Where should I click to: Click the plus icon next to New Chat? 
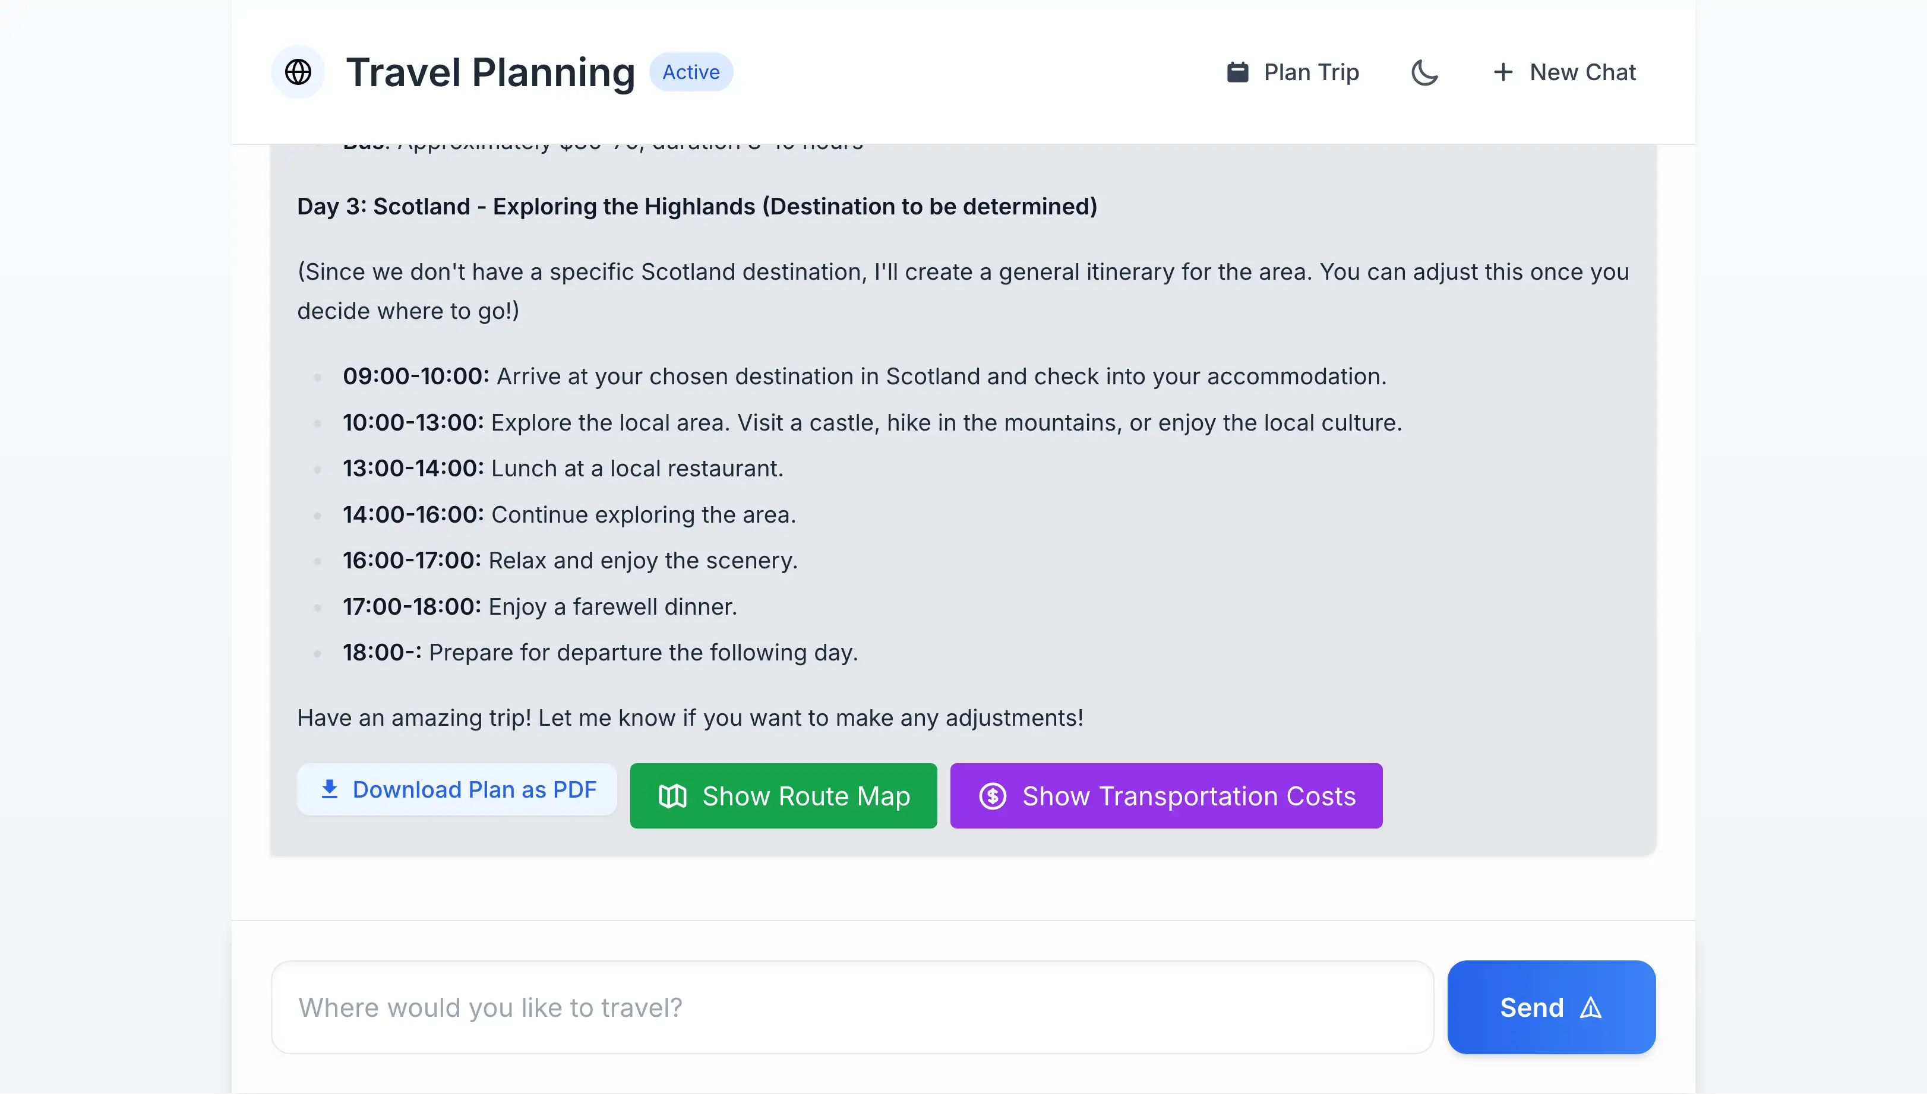pyautogui.click(x=1503, y=72)
